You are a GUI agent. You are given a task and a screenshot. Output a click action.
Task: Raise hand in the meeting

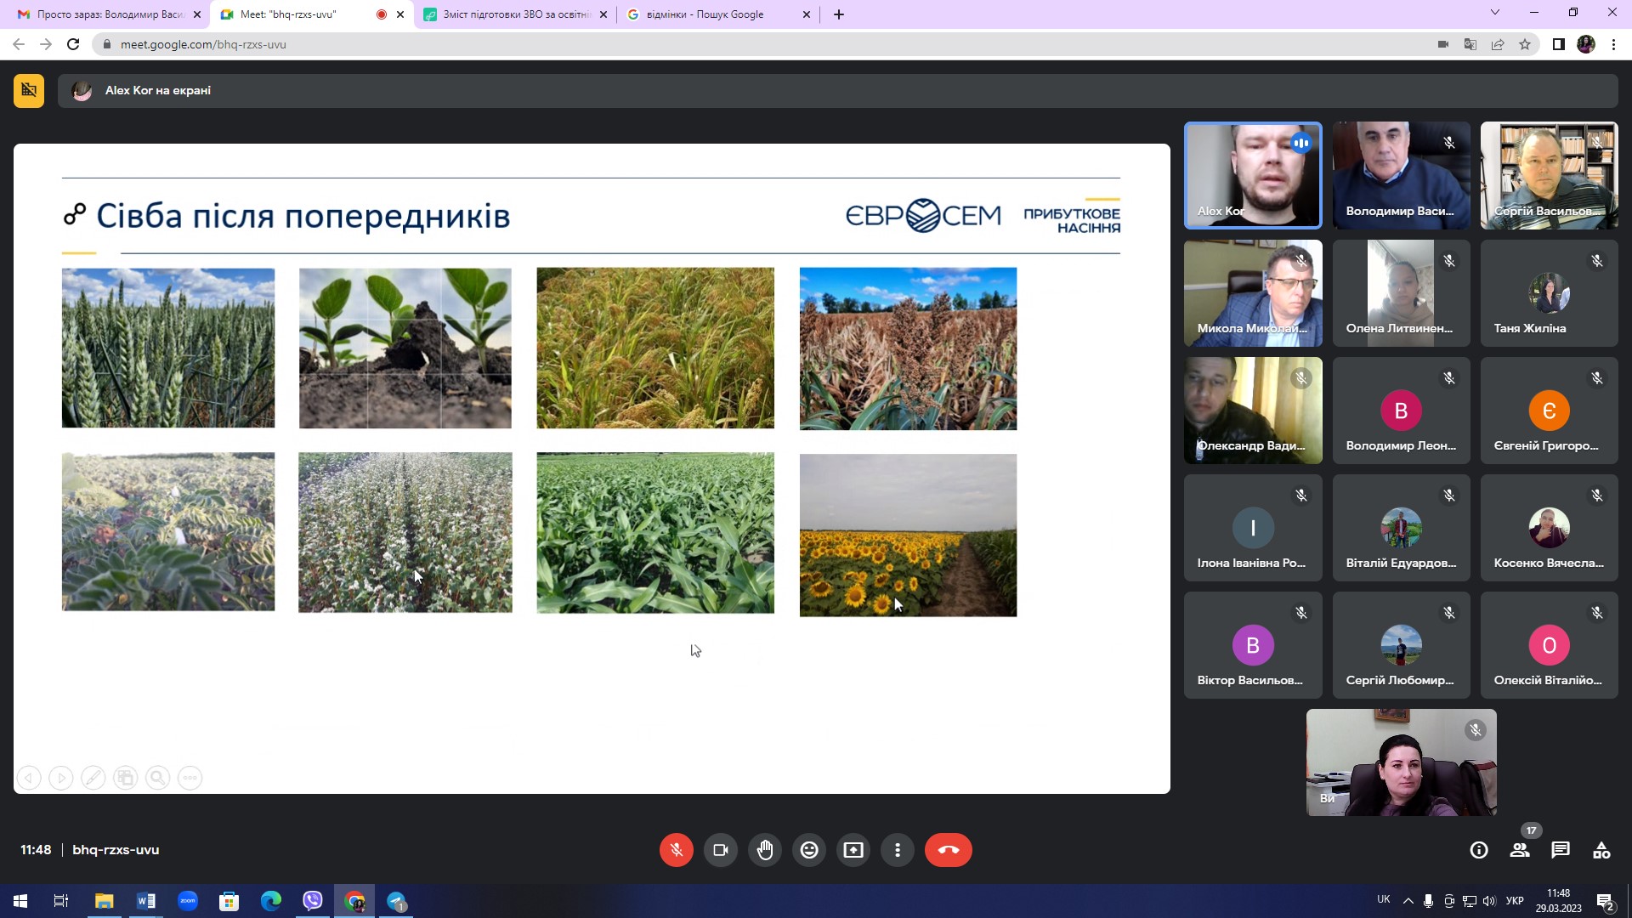[x=765, y=850]
